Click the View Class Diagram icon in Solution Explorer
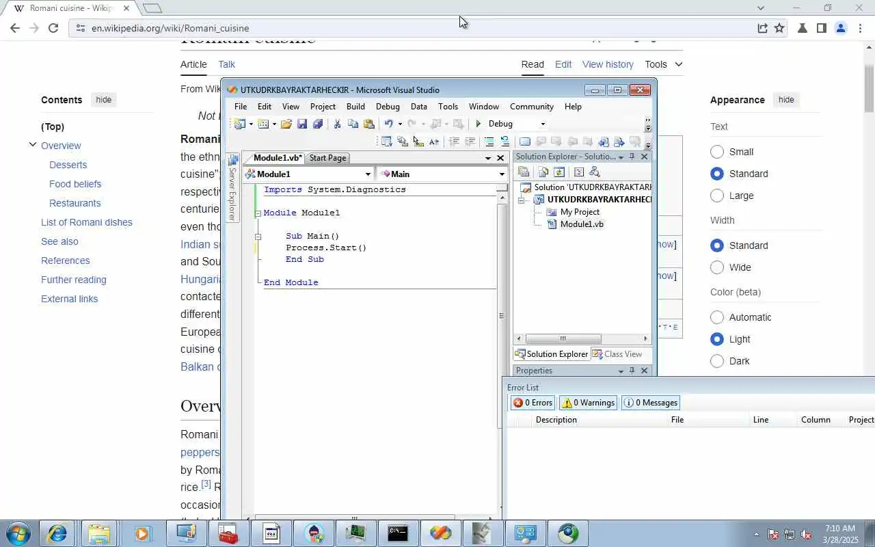 click(x=595, y=172)
